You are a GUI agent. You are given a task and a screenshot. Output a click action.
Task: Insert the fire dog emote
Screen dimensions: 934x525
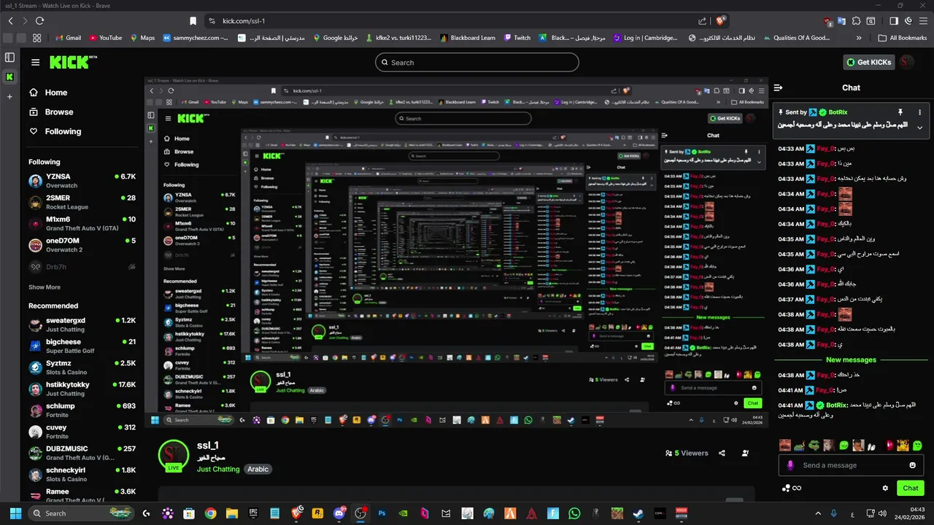click(903, 445)
